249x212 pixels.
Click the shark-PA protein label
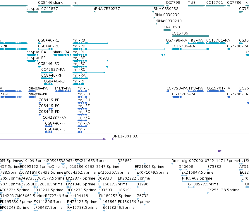[x=63, y=88]
